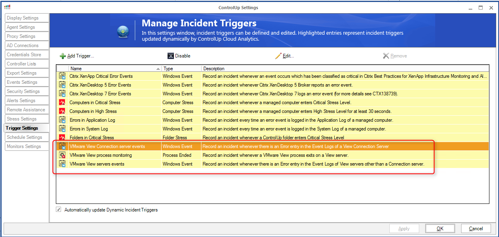Open the Monitors Settings tab
Image resolution: width=499 pixels, height=237 pixels.
coord(27,146)
